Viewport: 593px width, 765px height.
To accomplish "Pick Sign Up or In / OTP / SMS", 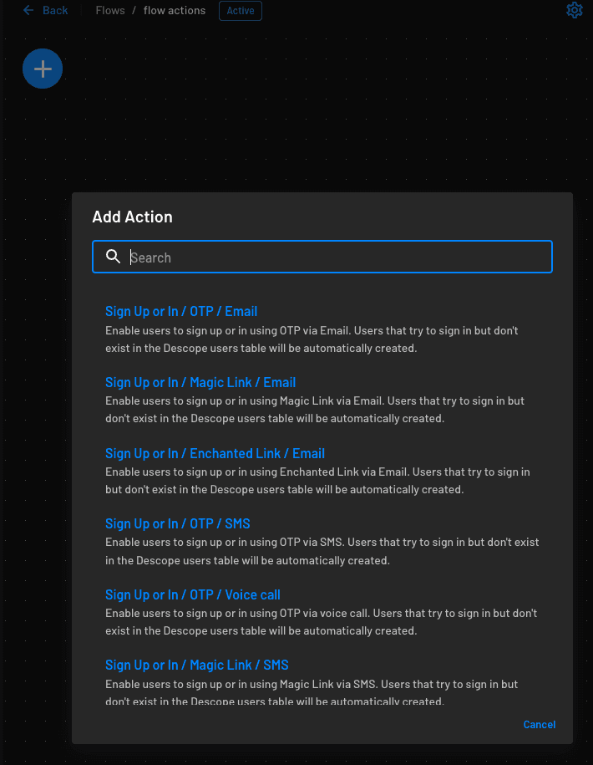I will [x=177, y=523].
